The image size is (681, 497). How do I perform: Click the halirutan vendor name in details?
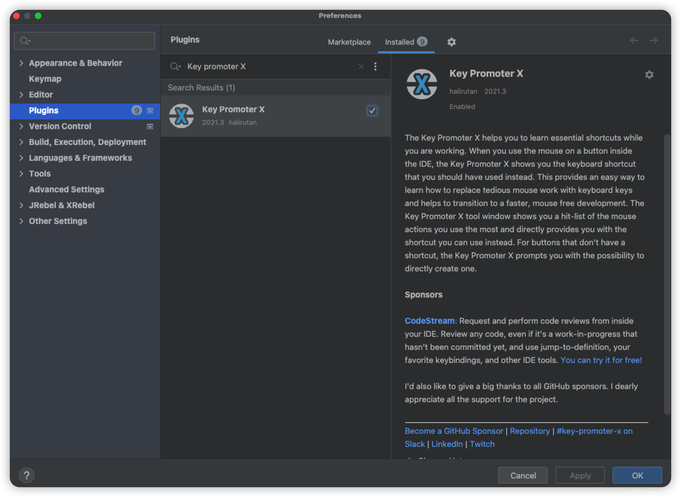click(463, 91)
